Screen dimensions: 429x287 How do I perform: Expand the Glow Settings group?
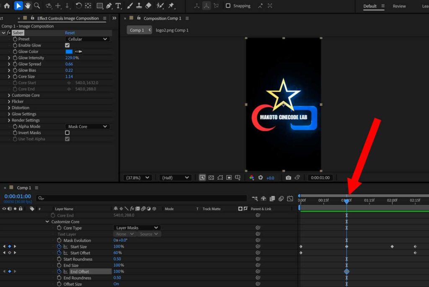coord(9,114)
